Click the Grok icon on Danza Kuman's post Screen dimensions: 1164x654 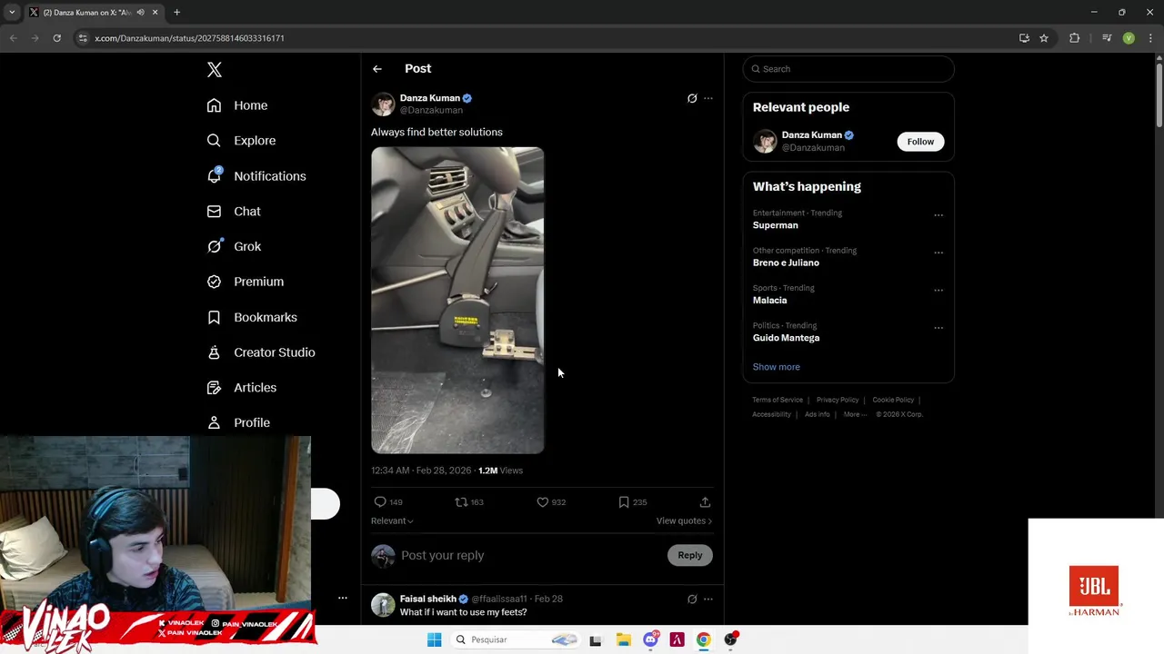coord(692,98)
